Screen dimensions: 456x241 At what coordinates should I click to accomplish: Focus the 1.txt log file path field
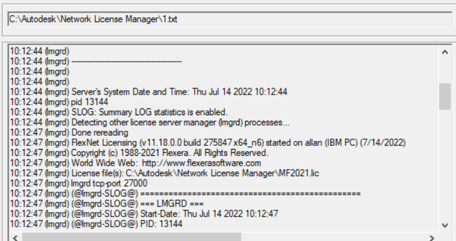230,19
